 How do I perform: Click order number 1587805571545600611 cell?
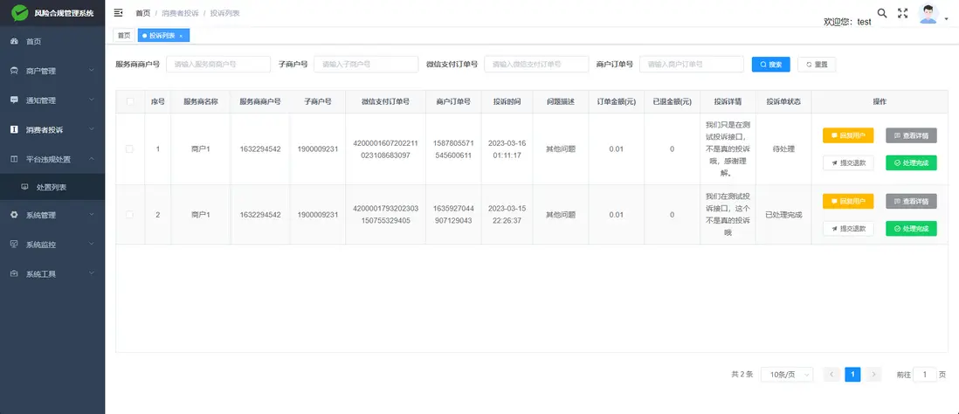[x=452, y=148]
